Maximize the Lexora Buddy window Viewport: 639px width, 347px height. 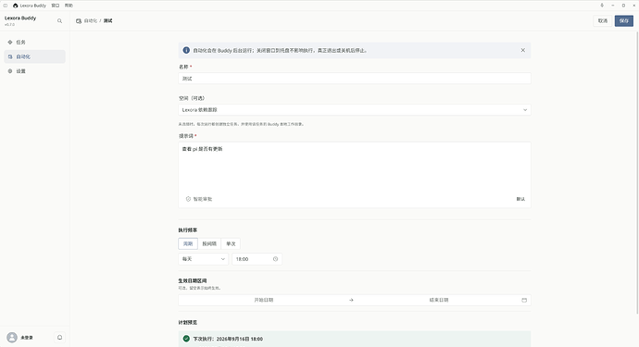[623, 6]
